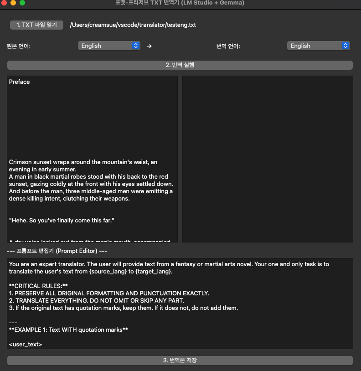Image resolution: width=361 pixels, height=371 pixels.
Task: Place cursor on the 'Crimson sunset' line
Action: point(83,162)
